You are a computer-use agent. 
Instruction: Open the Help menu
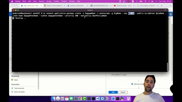tap(78, 1)
